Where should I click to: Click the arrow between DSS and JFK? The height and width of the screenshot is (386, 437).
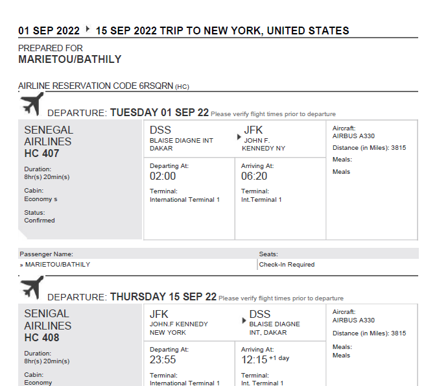coord(239,137)
